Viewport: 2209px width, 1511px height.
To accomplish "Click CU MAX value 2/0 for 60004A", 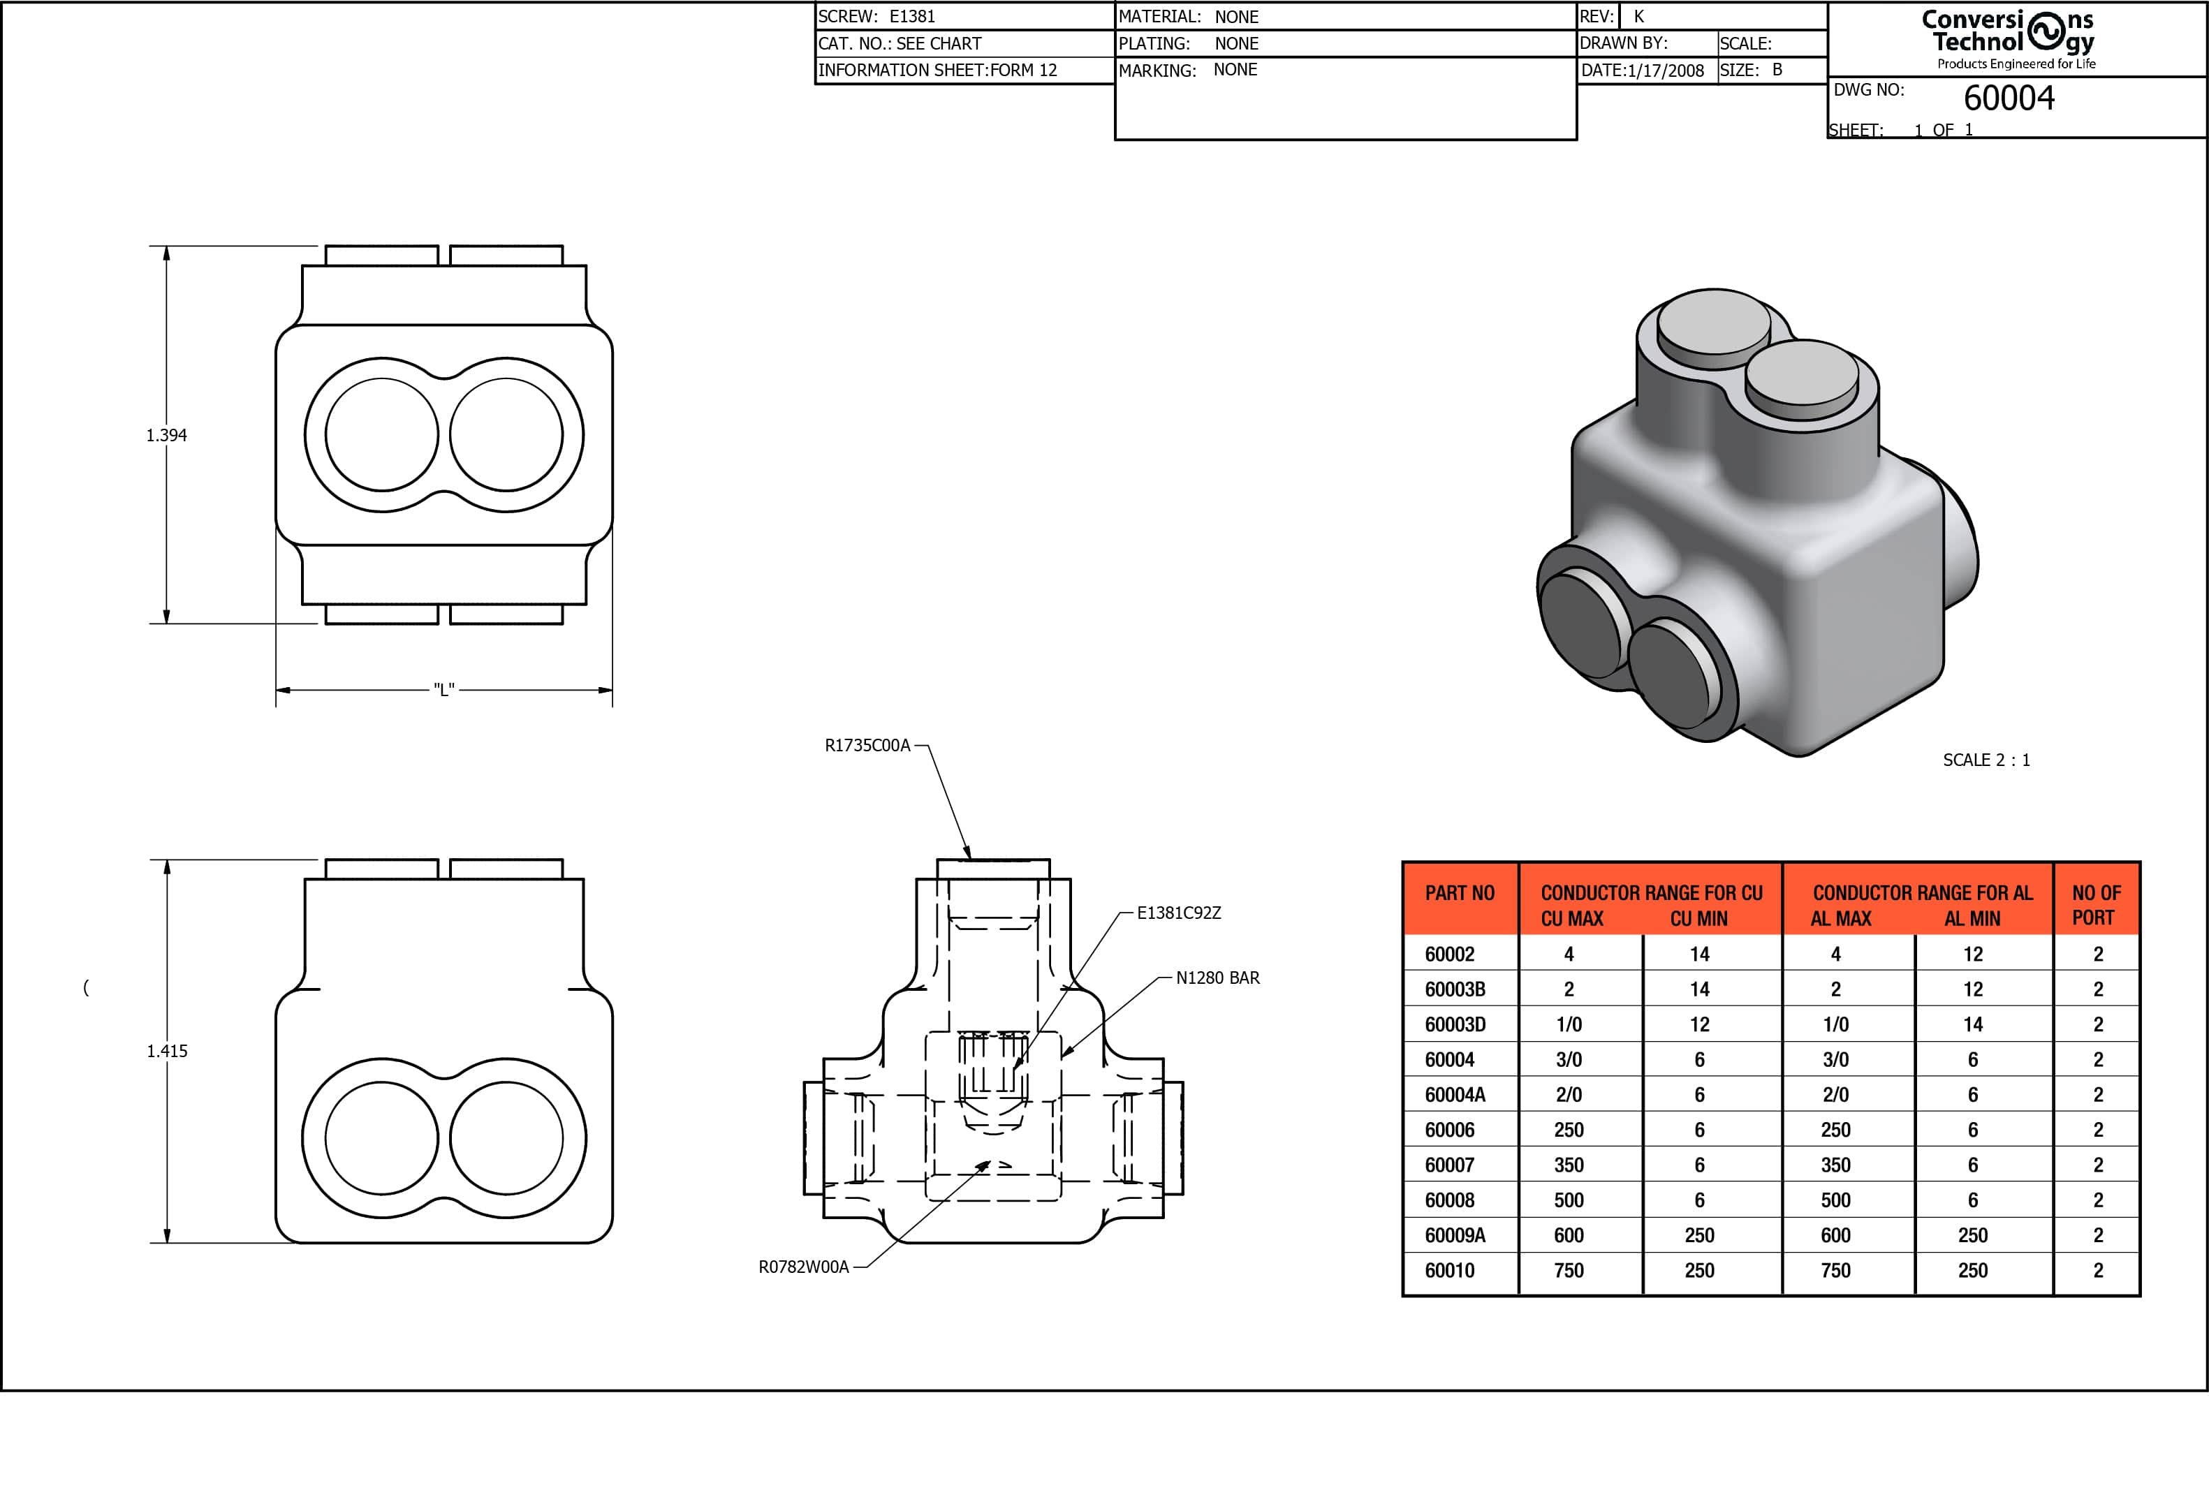I will click(1569, 1095).
